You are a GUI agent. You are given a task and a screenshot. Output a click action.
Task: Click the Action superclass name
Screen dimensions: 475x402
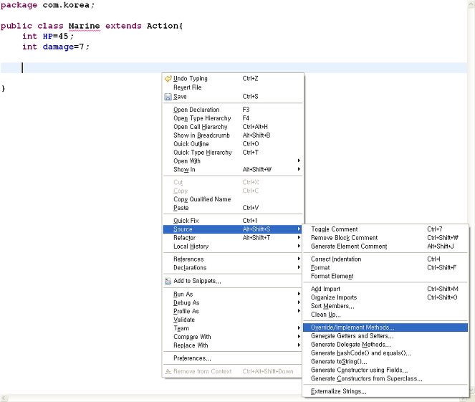click(163, 26)
